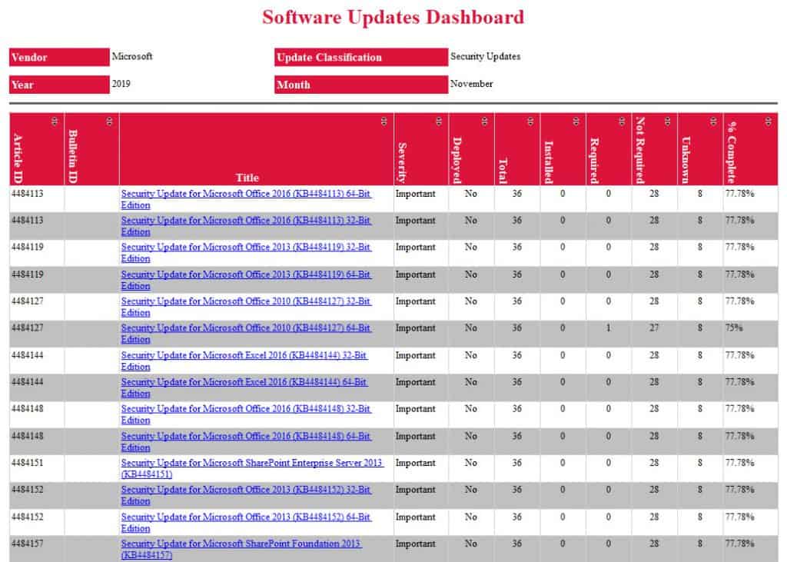The height and width of the screenshot is (562, 787).
Task: Open Office 2016 KB4484113 64-Bit update link
Action: click(246, 199)
